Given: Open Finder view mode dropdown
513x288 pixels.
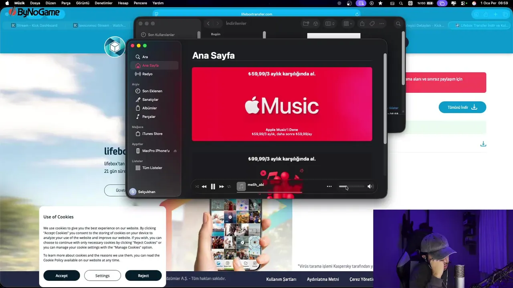Looking at the screenshot, I should [x=330, y=24].
